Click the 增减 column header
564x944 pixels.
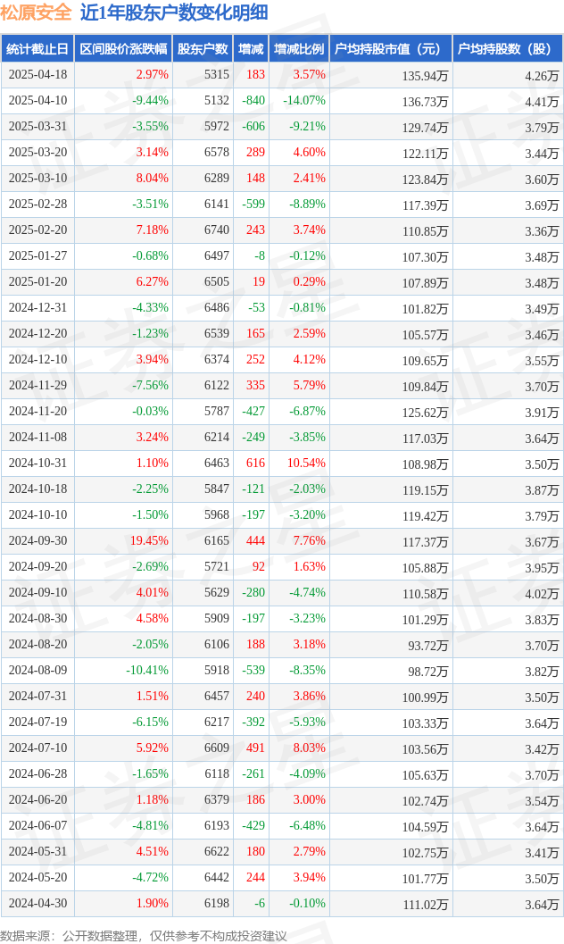pos(251,49)
